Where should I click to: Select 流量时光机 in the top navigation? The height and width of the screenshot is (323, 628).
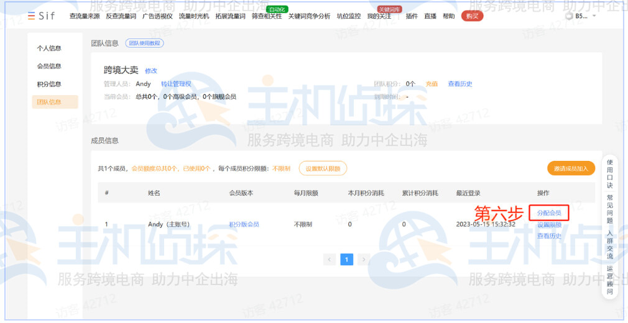[x=194, y=16]
